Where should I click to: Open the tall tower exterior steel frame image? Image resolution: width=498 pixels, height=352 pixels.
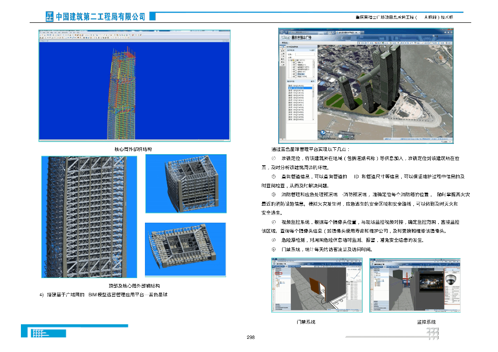click(89, 217)
